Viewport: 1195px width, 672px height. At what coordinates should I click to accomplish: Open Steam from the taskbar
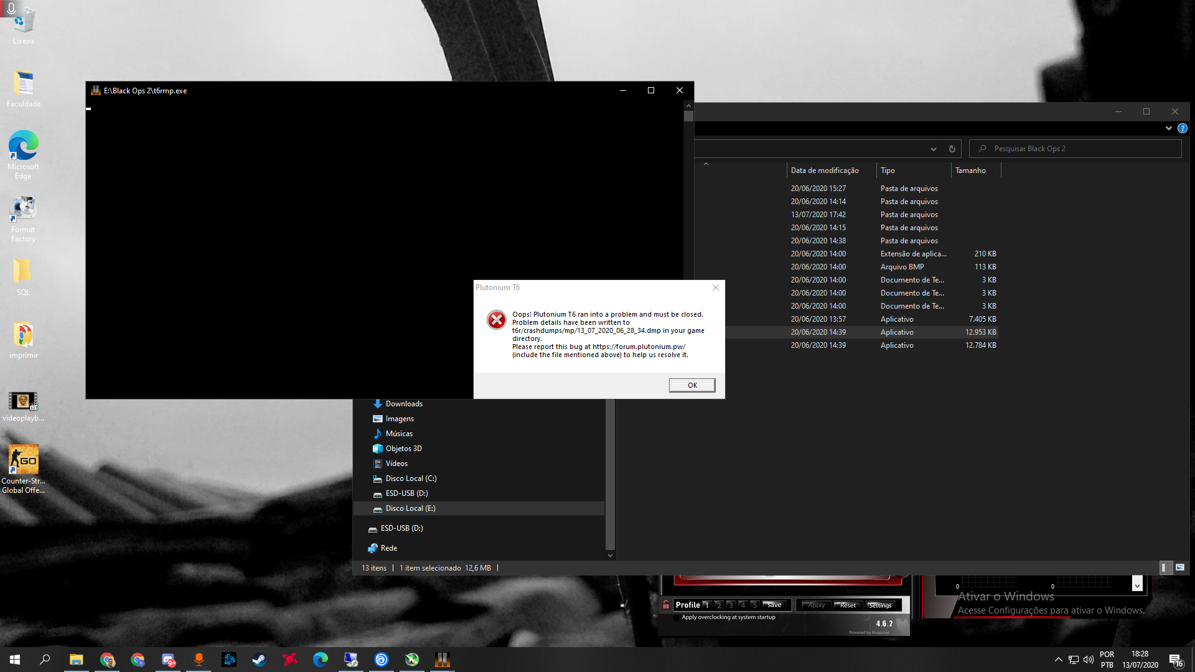click(x=259, y=660)
